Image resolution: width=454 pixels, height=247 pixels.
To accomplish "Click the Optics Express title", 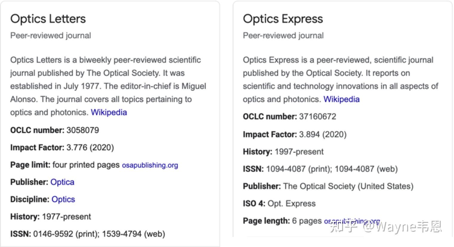I will (282, 19).
